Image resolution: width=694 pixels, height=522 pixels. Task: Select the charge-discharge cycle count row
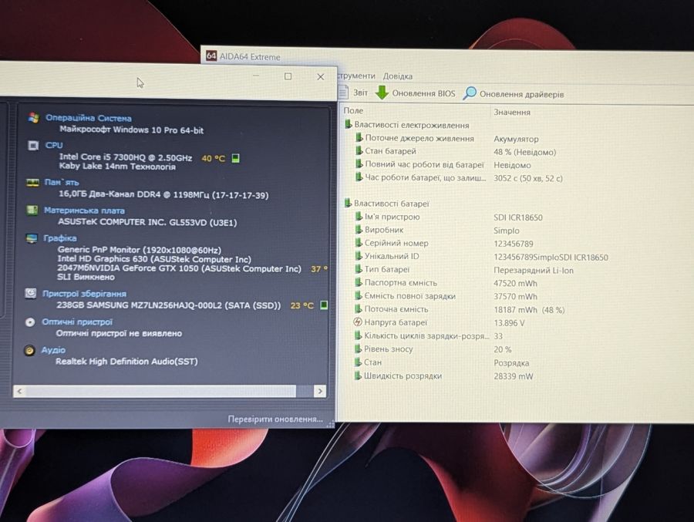tap(429, 336)
